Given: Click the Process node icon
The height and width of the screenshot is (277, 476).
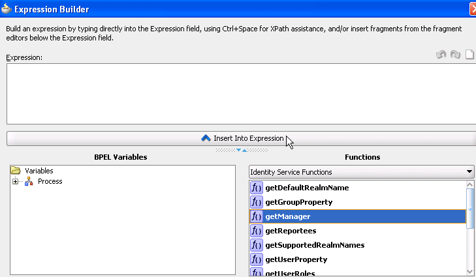Looking at the screenshot, I should (x=29, y=181).
